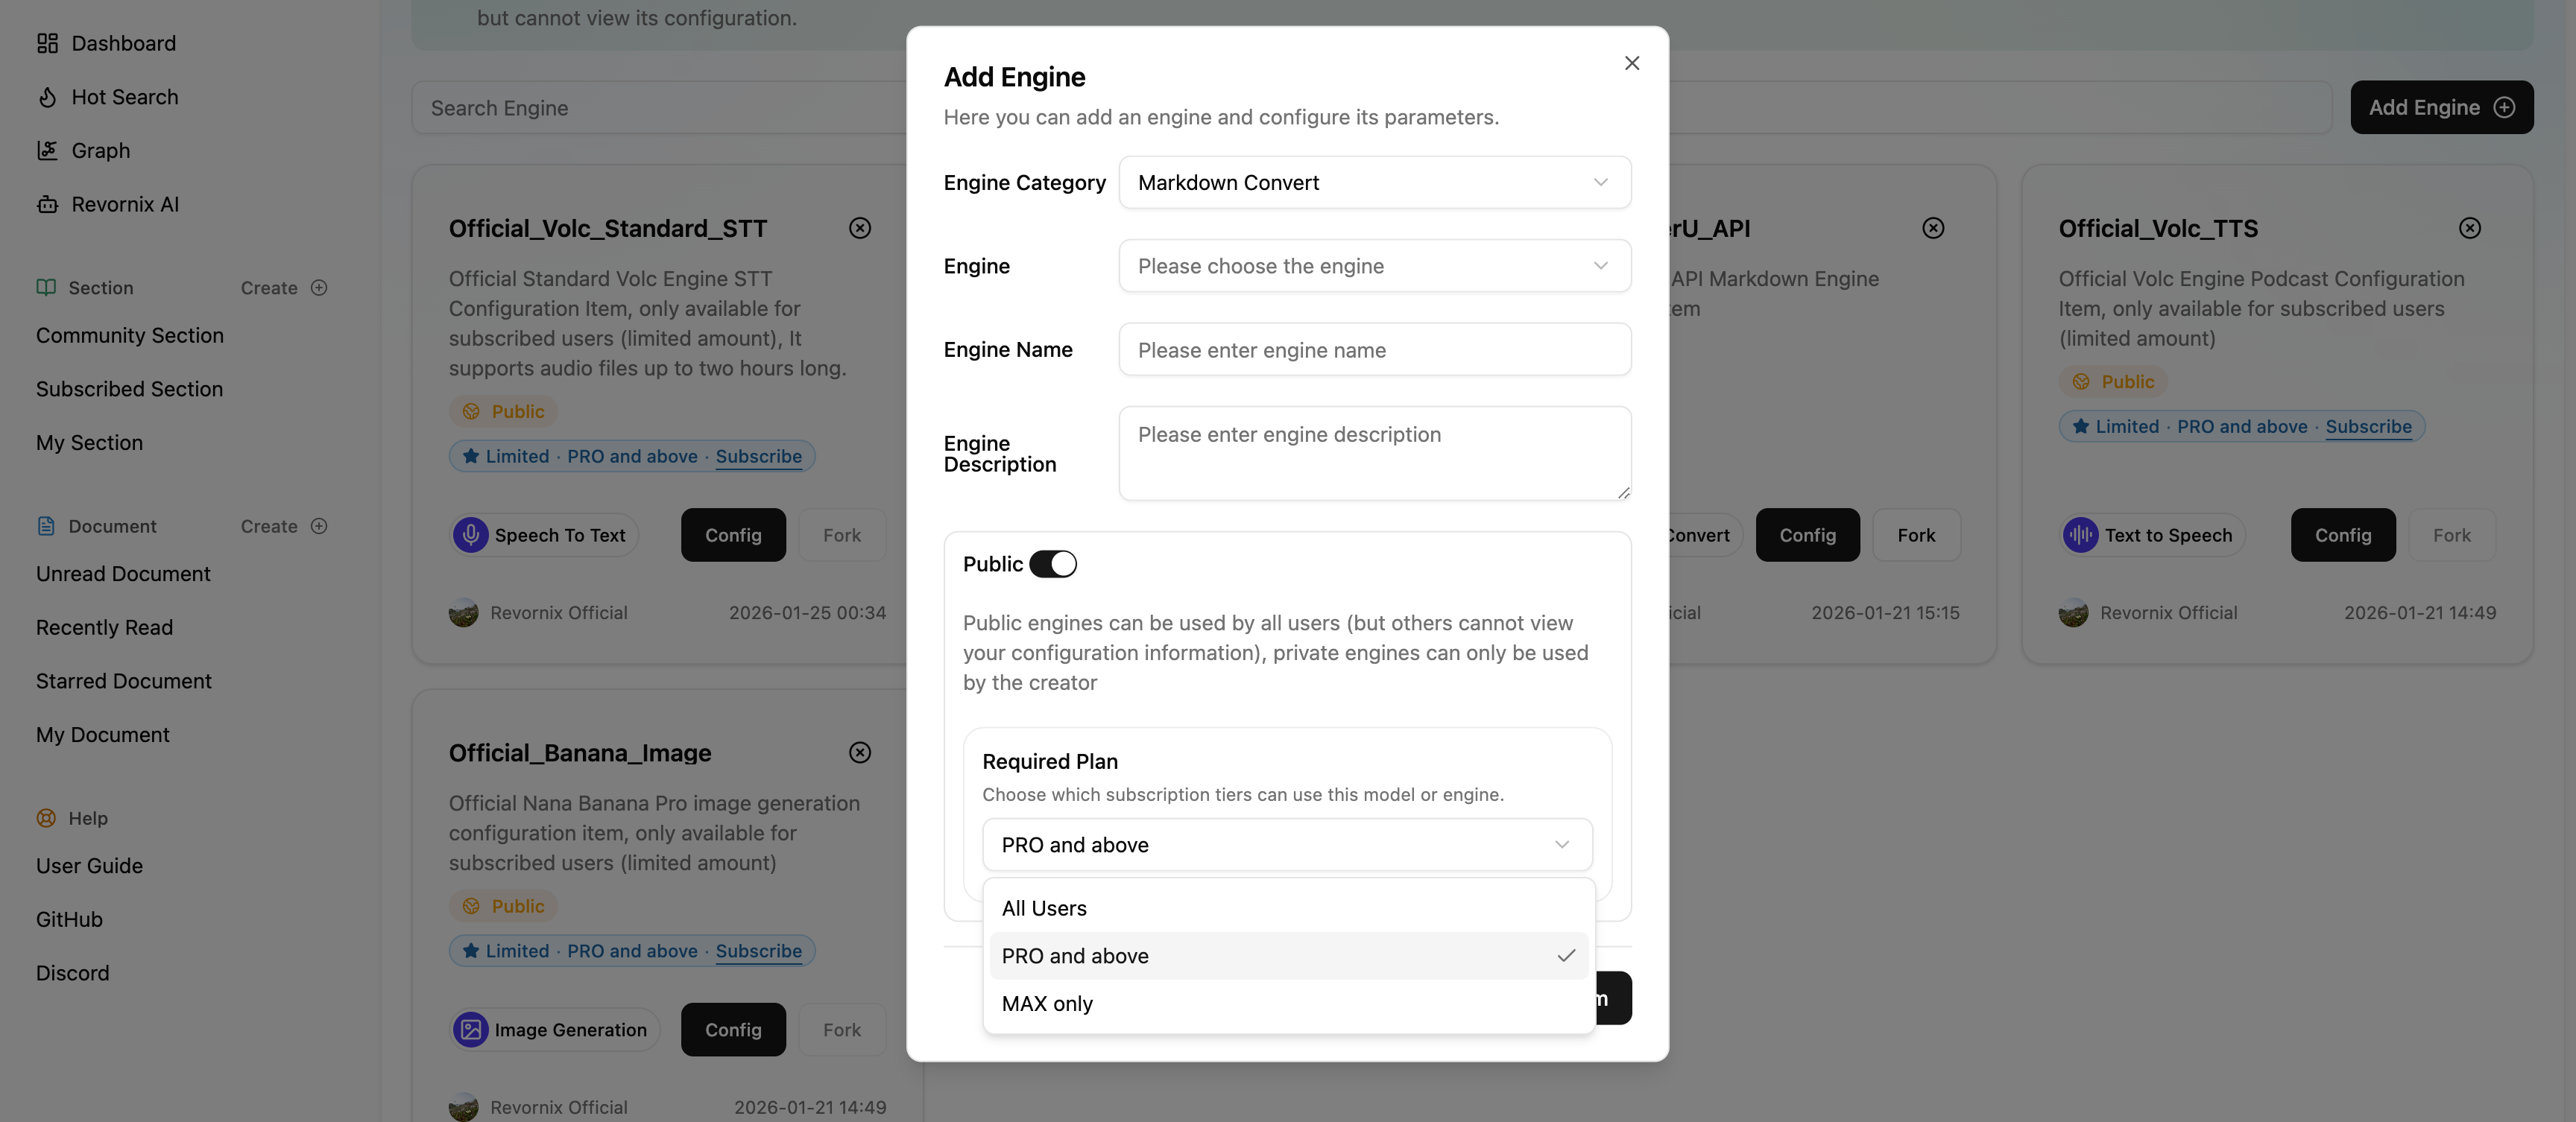
Task: Expand the Engine selection dropdown
Action: [x=1374, y=266]
